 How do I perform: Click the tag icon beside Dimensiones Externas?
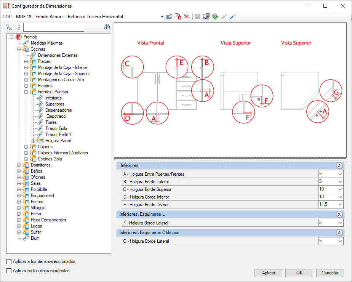tap(33, 55)
